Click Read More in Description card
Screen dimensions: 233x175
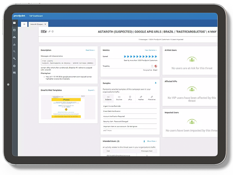coord(90,50)
